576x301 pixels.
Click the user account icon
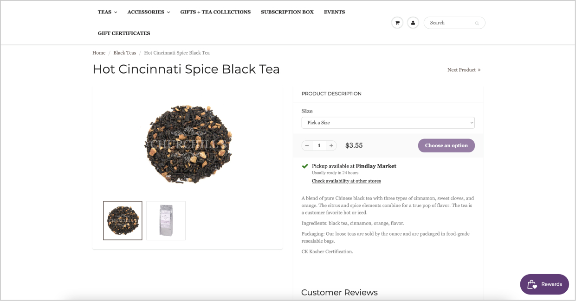(x=413, y=23)
